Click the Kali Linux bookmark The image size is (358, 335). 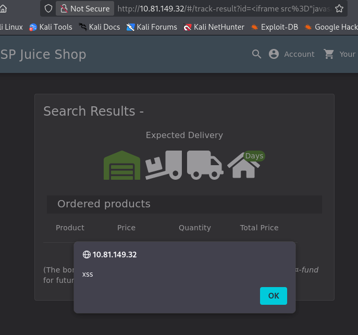coord(11,27)
